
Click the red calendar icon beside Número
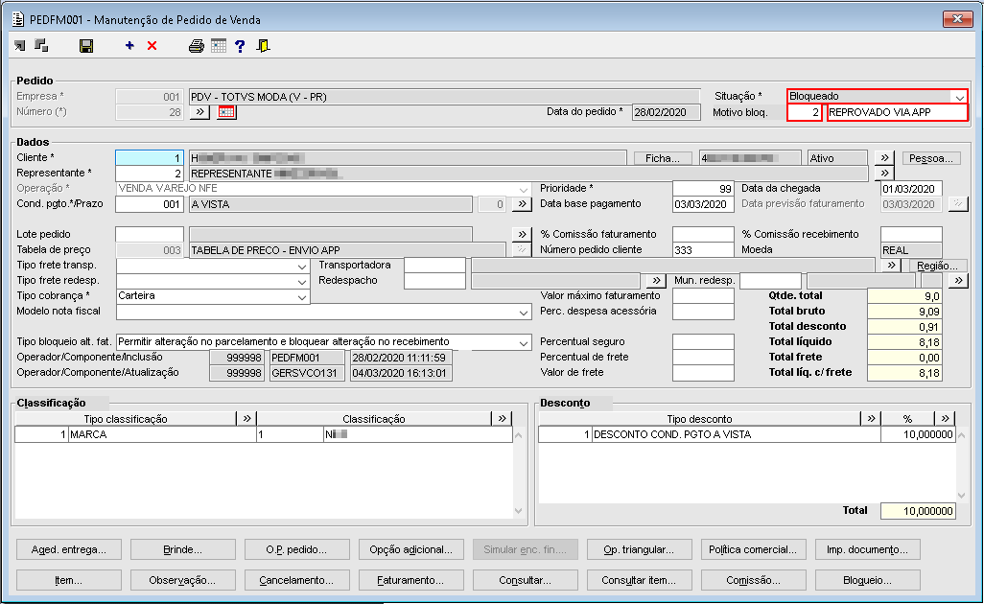point(226,112)
